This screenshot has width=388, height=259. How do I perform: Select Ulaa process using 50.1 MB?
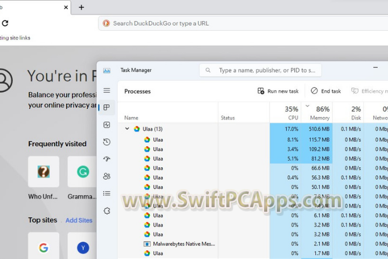(x=253, y=187)
